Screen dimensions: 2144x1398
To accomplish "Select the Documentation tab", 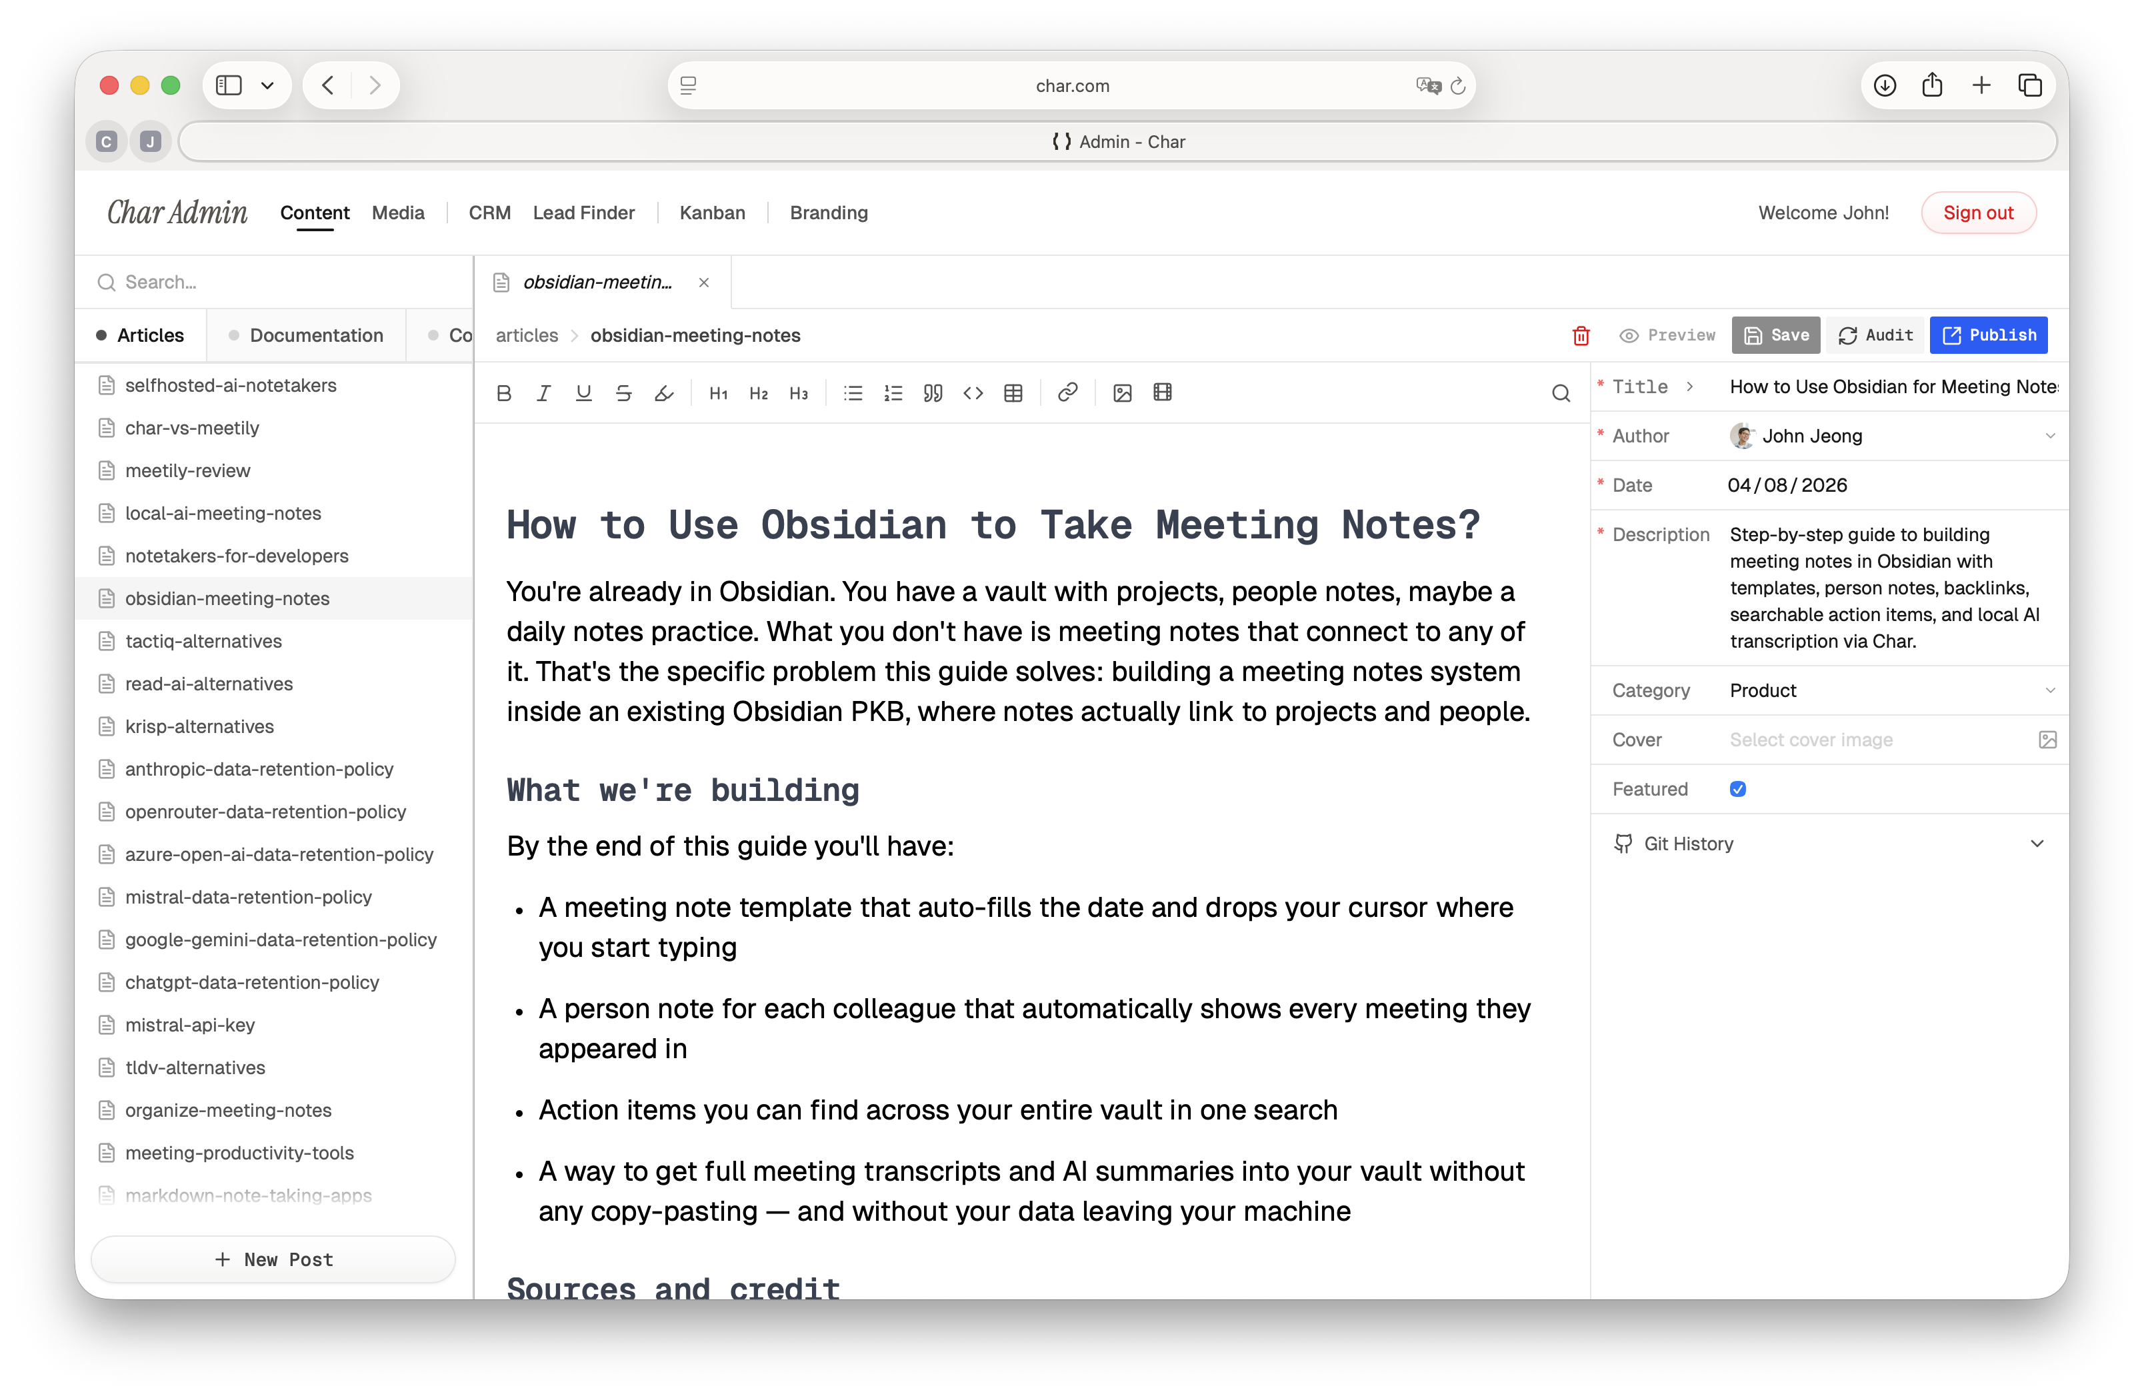I will [x=306, y=336].
